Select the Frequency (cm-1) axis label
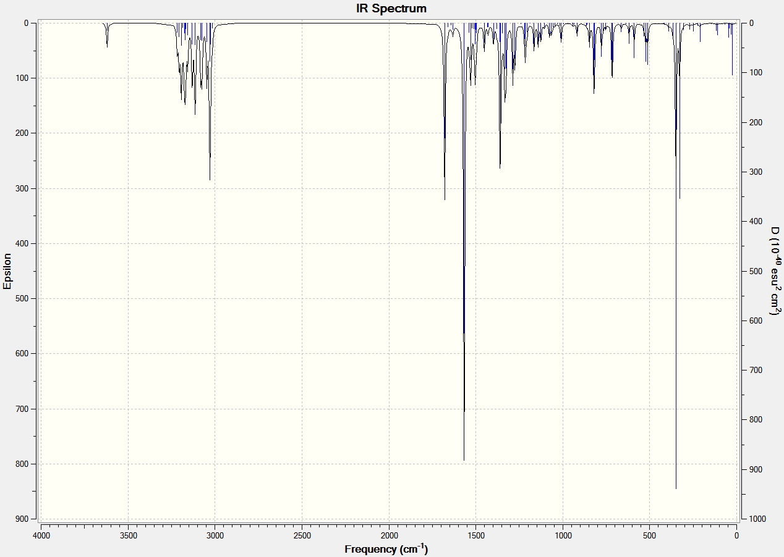Image resolution: width=784 pixels, height=557 pixels. 386,549
